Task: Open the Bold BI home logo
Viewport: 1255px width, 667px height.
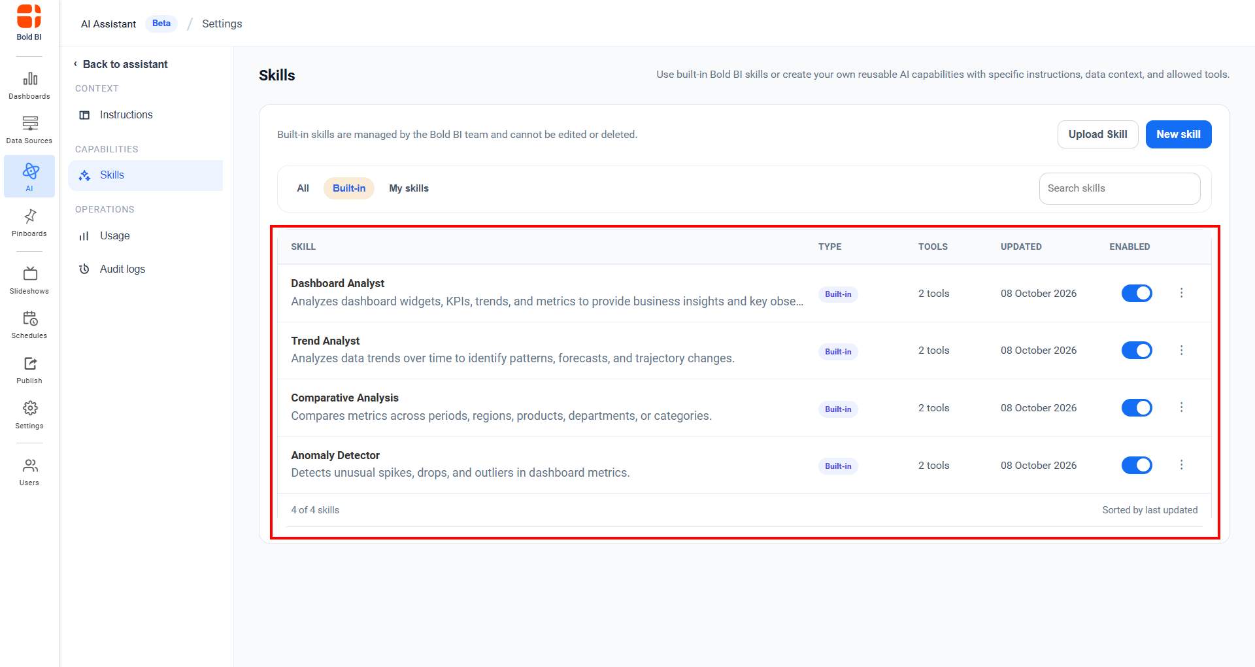Action: (29, 23)
